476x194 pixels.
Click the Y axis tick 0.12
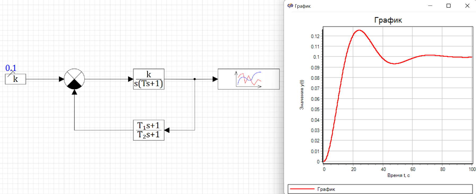coord(315,36)
